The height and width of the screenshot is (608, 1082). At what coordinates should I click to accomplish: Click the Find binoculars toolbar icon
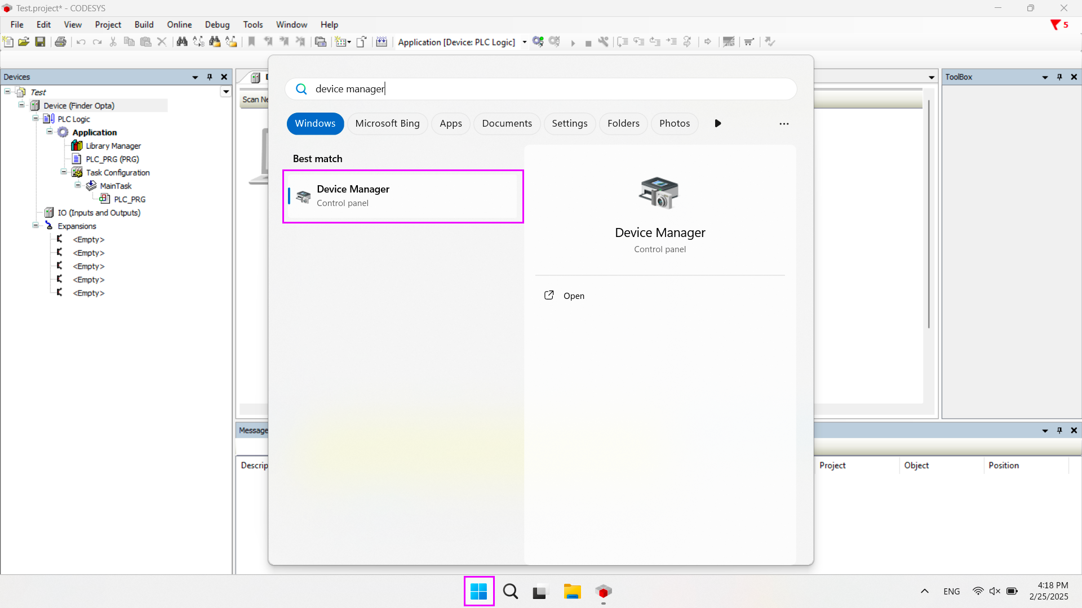tap(181, 42)
